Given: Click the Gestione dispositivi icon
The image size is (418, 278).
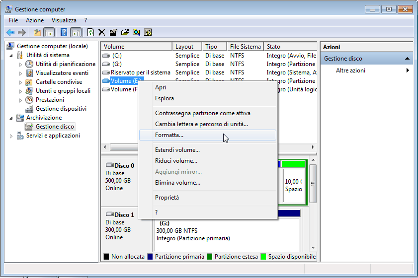Looking at the screenshot, I should 29,109.
